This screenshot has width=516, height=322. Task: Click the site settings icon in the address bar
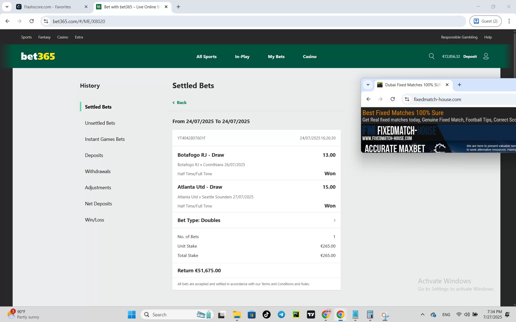46,21
